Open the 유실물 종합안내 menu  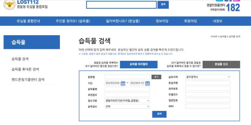(28, 21)
